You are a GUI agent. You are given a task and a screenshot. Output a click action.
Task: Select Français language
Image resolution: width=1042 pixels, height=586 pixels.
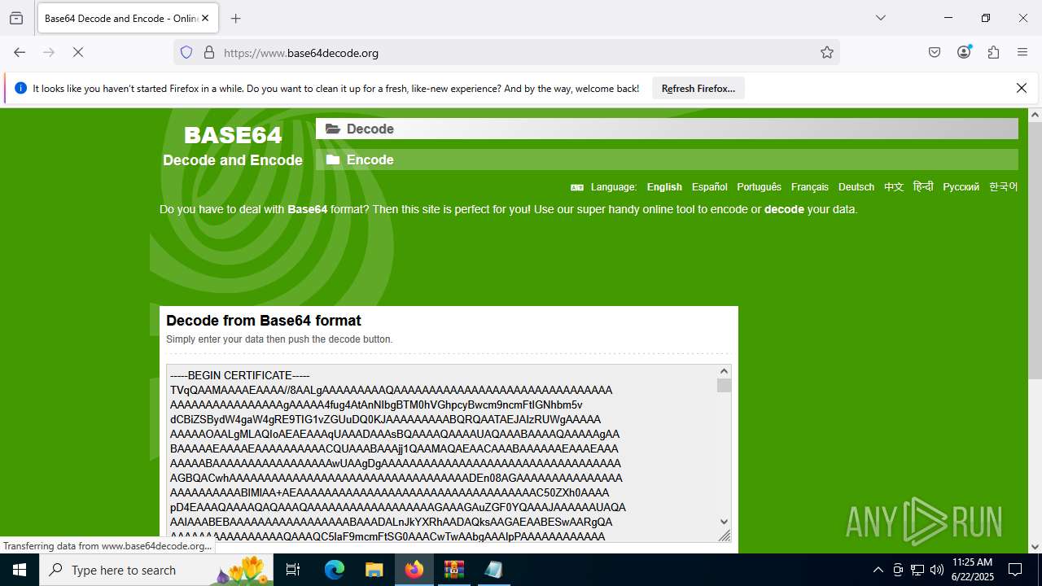pos(810,187)
